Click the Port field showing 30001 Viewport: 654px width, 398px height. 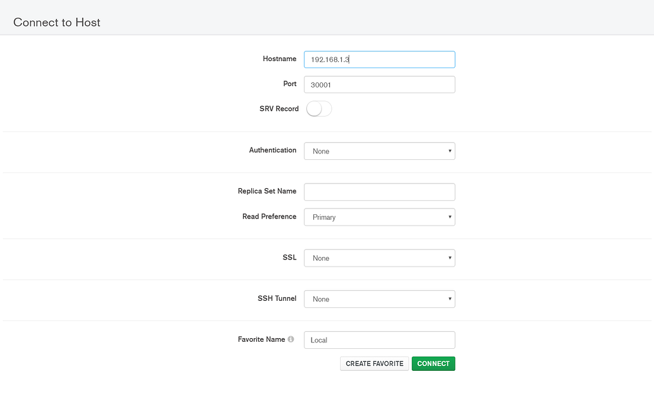point(379,84)
